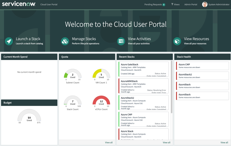The width and height of the screenshot is (231, 146).
Task: Click the Recent Stacks vertical scrollbar
Action: tap(172, 87)
